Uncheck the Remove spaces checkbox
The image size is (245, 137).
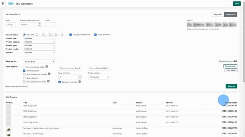click(x=24, y=71)
